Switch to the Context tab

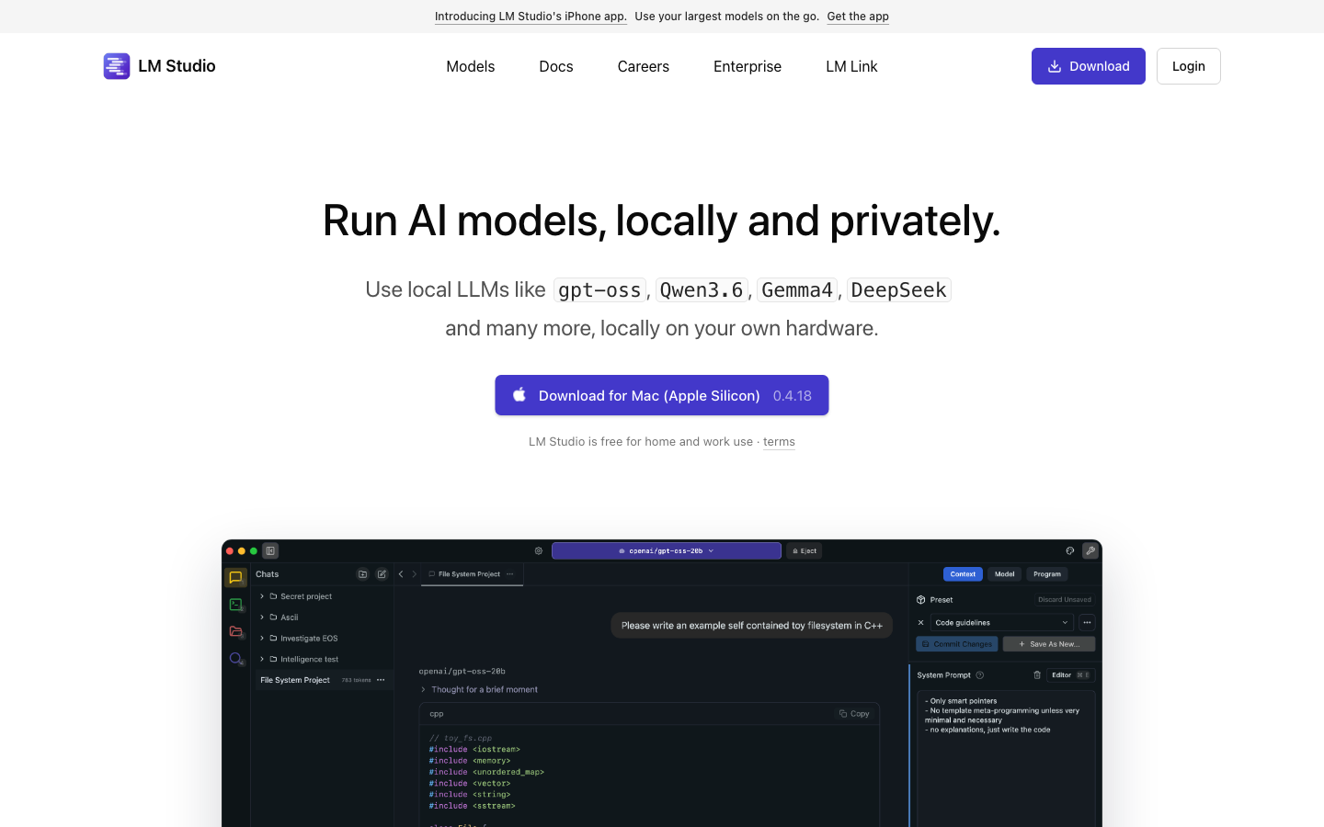963,574
